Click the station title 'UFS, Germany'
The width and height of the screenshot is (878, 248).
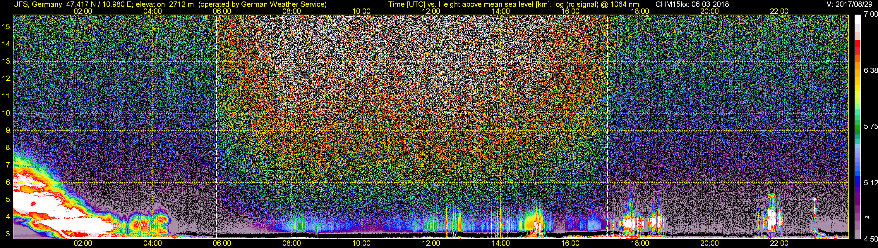(37, 4)
